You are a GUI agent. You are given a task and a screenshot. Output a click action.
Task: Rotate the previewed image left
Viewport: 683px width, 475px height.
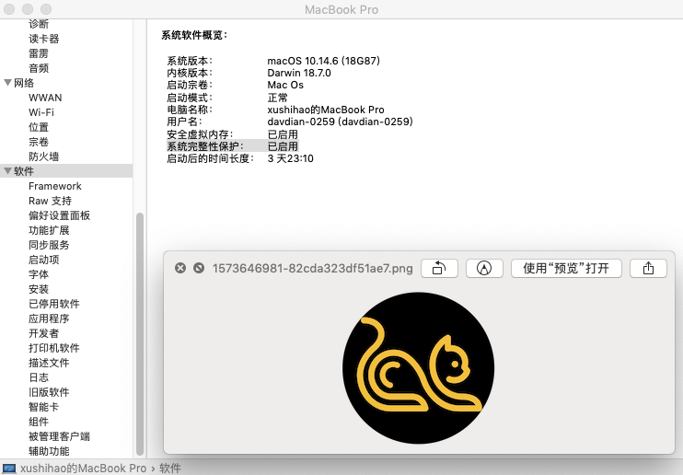click(x=439, y=268)
